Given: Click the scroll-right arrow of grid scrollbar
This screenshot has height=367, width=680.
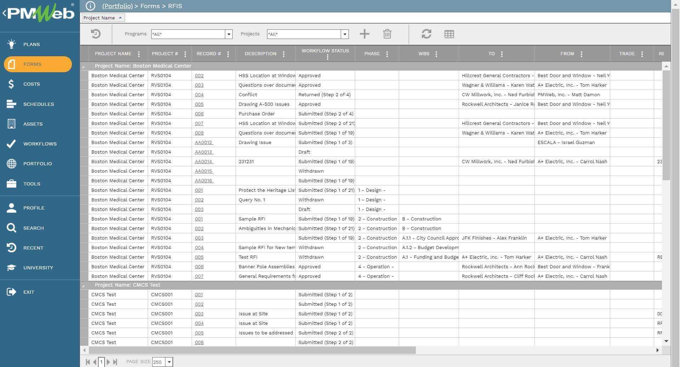Looking at the screenshot, I should click(x=657, y=350).
